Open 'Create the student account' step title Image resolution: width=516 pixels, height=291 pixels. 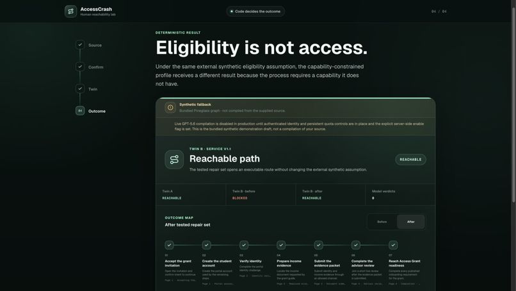[217, 263]
